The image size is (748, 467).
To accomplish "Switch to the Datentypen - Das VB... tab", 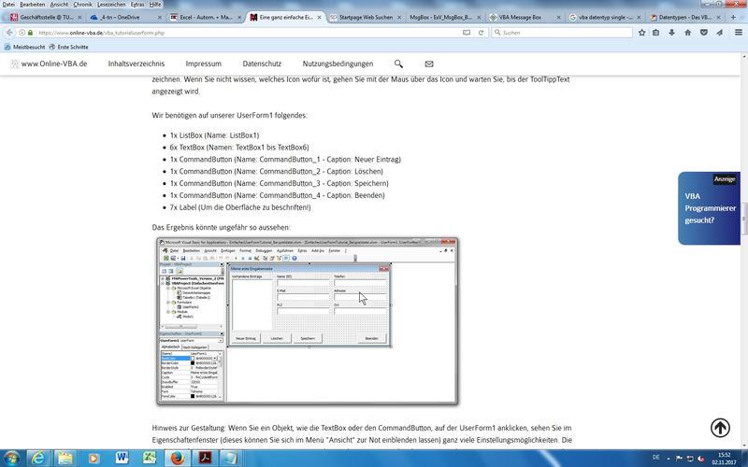I will [684, 17].
